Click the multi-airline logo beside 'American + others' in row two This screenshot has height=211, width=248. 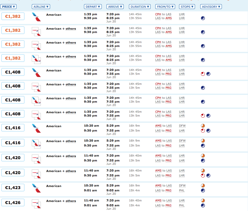(36, 31)
